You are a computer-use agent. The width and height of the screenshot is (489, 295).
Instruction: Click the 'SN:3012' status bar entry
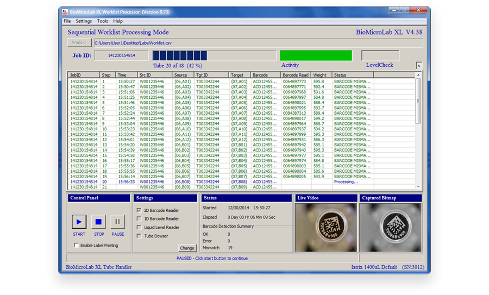413,267
